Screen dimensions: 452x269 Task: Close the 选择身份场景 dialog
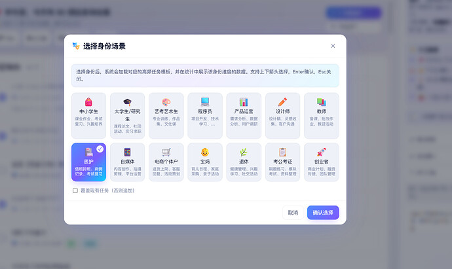[333, 46]
